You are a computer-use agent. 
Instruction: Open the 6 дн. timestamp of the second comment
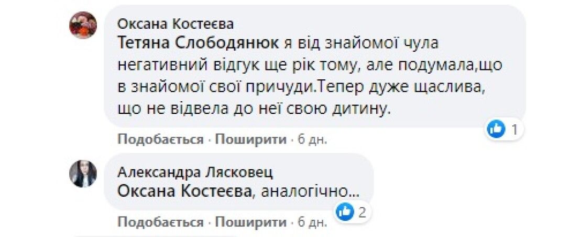pos(312,222)
